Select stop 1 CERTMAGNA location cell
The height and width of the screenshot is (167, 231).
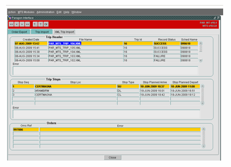coord(76,86)
